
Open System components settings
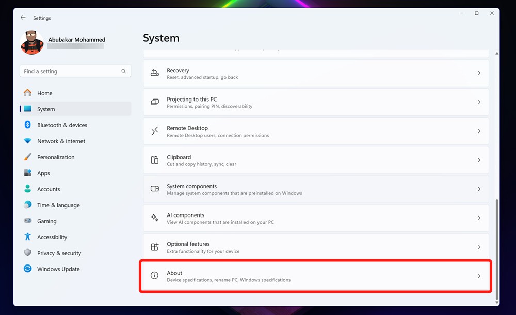(x=315, y=189)
